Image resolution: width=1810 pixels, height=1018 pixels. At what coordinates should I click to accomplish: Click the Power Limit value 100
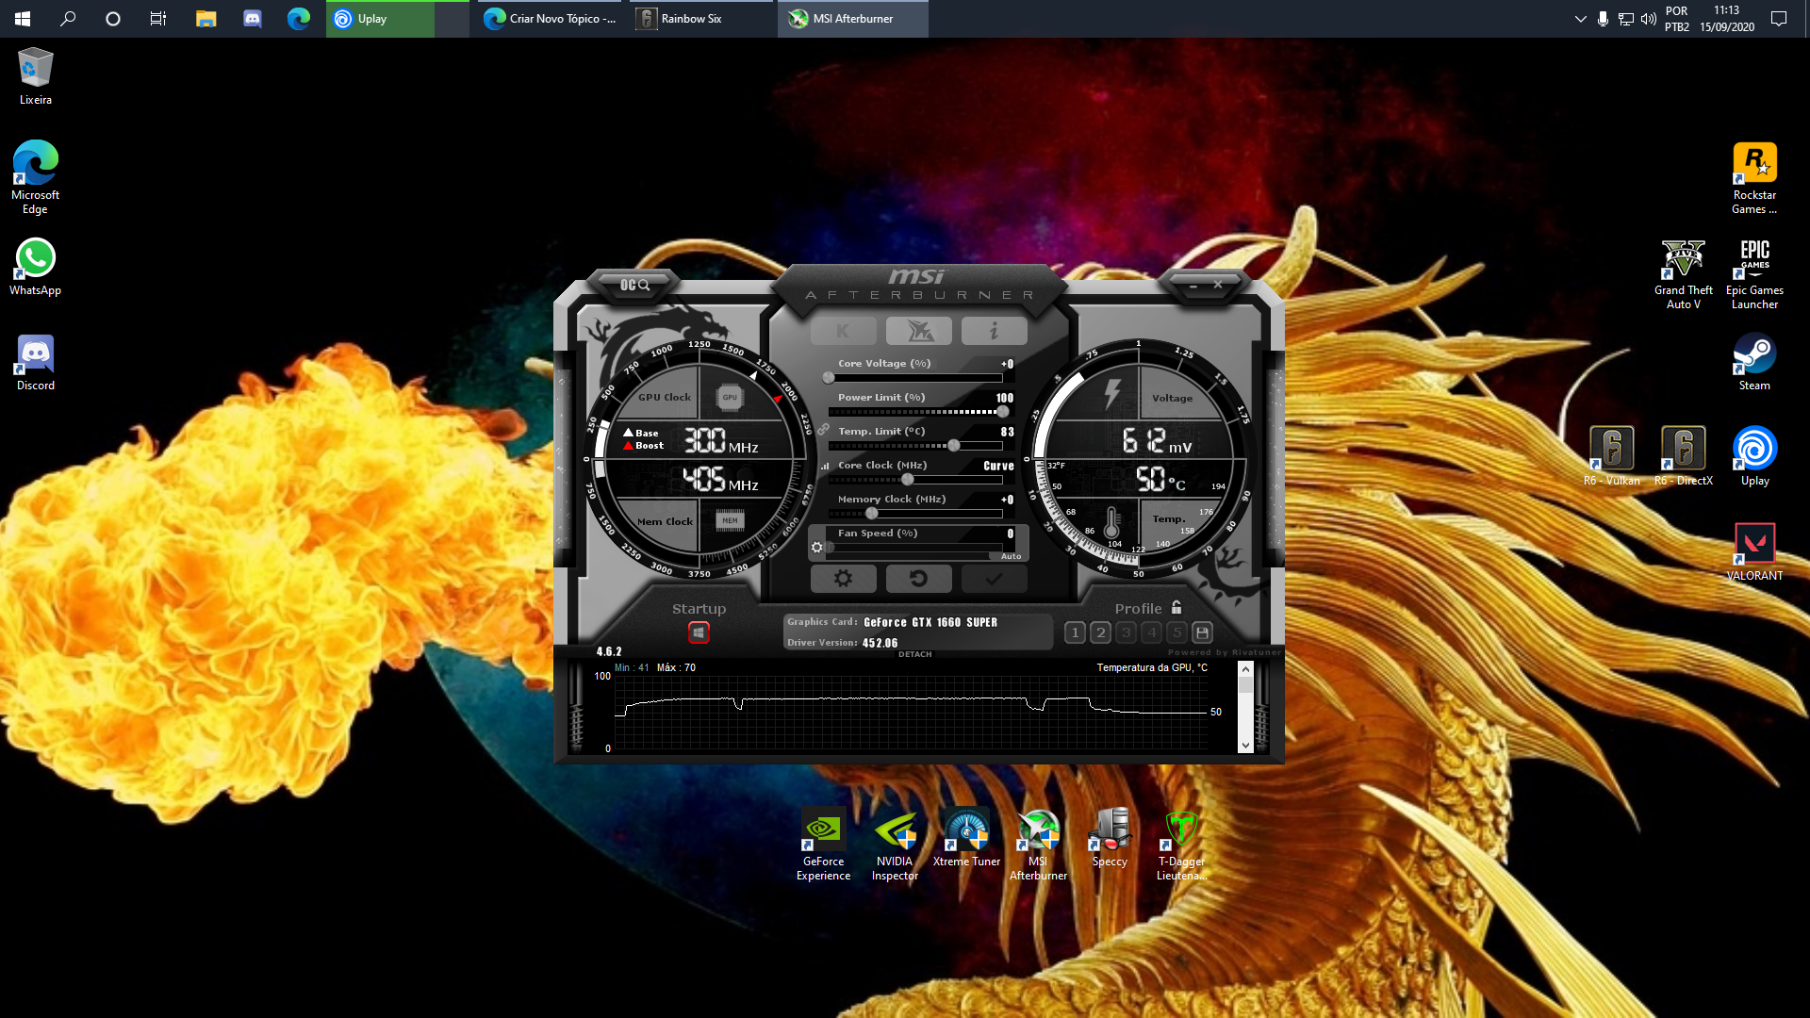click(1005, 398)
